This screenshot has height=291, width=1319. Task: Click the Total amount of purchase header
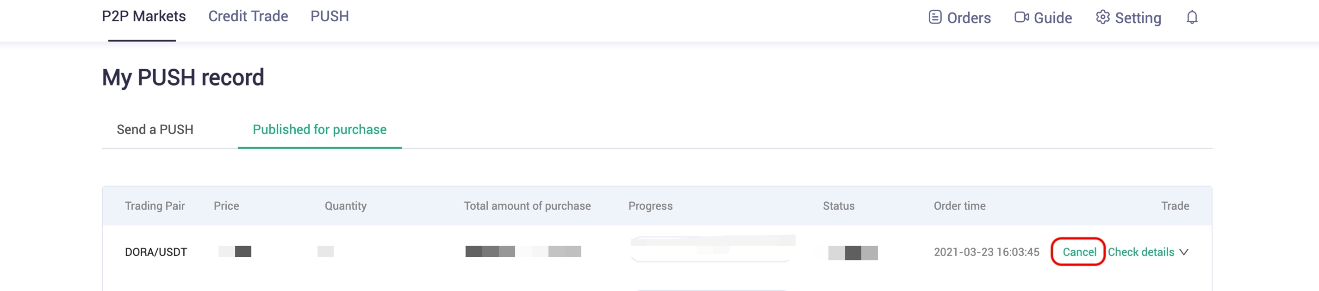pos(527,206)
